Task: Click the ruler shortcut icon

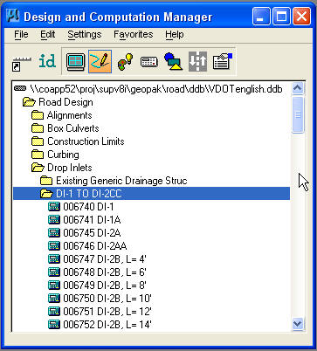Action: pos(22,64)
